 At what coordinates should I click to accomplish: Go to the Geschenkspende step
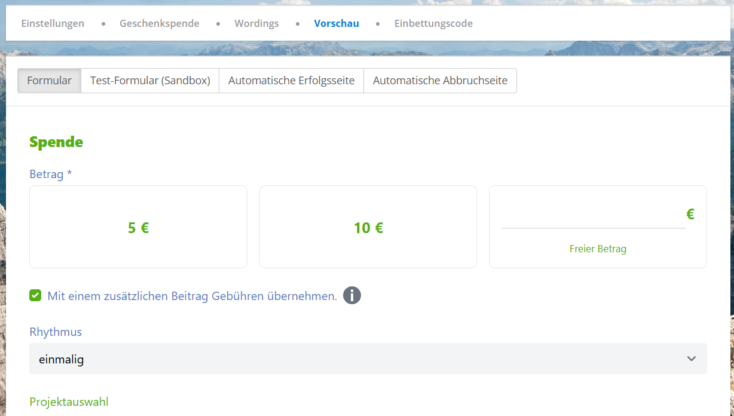(160, 24)
